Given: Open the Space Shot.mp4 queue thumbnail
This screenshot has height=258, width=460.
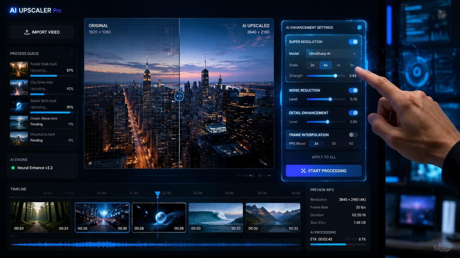Looking at the screenshot, I should click(19, 105).
